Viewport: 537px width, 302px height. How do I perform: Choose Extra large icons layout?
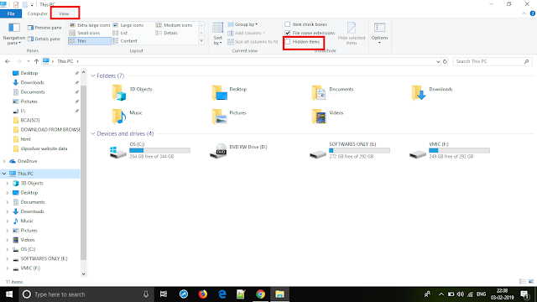click(x=90, y=25)
